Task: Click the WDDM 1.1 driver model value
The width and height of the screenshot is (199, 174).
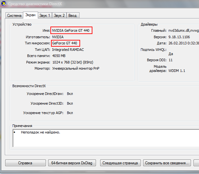Action: click(x=177, y=71)
